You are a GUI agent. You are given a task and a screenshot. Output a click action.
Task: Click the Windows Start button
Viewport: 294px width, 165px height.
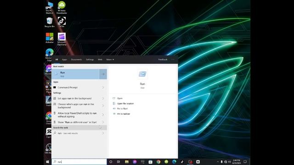pyautogui.click(x=48, y=162)
